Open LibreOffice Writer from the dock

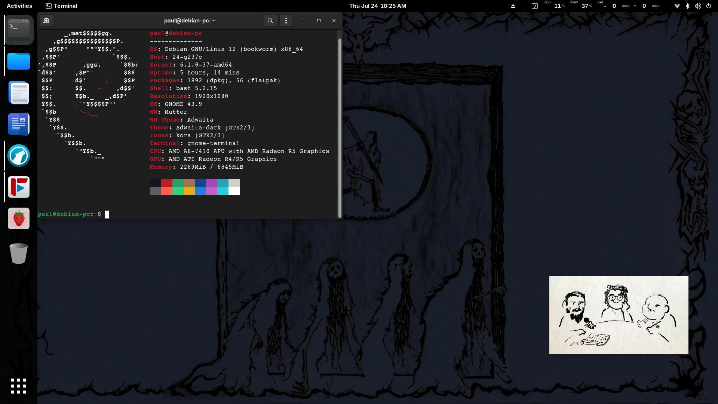pyautogui.click(x=19, y=124)
